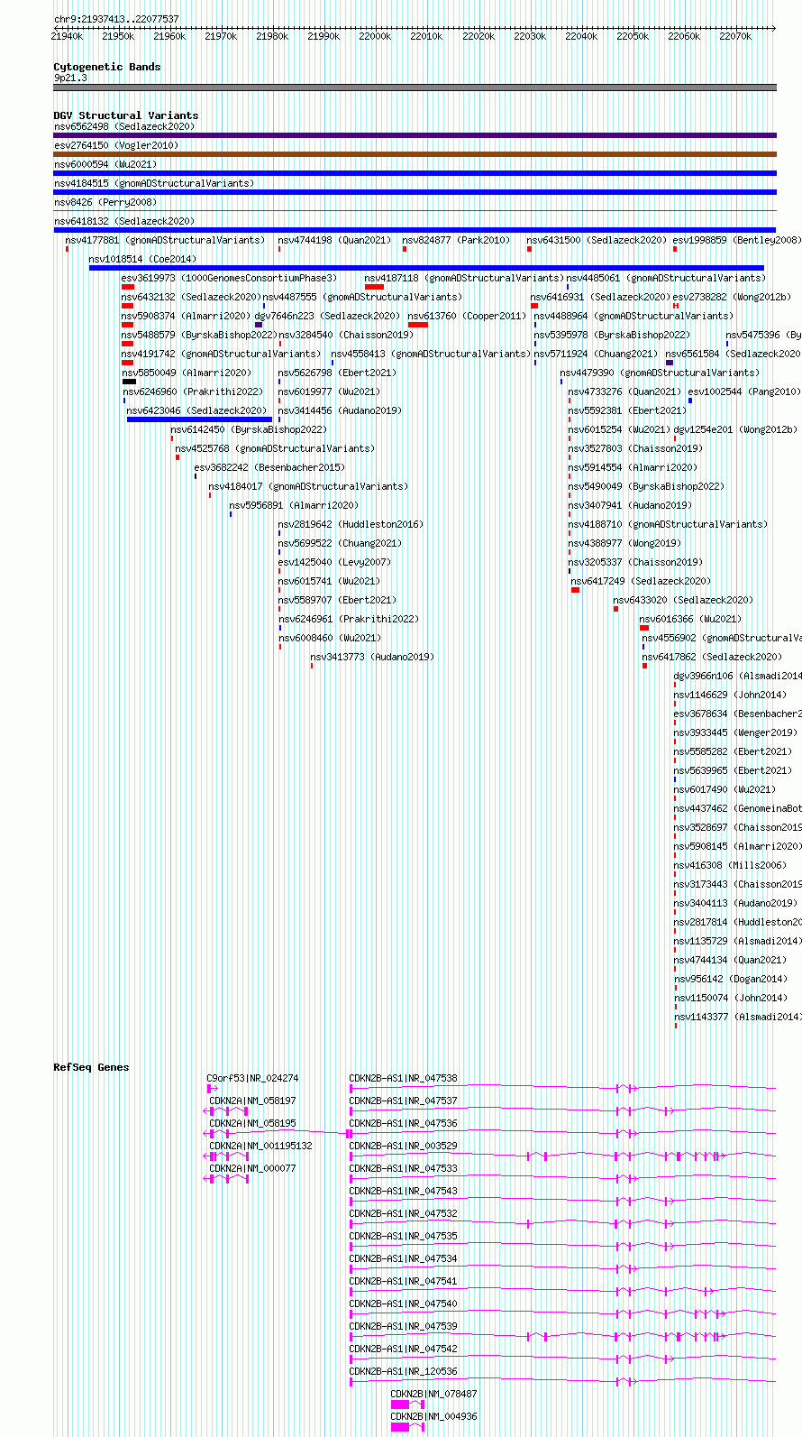
Task: Click the nsv4187118 gnomADStructuralVariants label
Action: (464, 278)
